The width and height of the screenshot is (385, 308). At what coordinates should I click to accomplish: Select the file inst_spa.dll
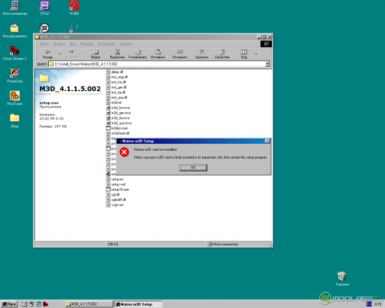[x=117, y=98]
